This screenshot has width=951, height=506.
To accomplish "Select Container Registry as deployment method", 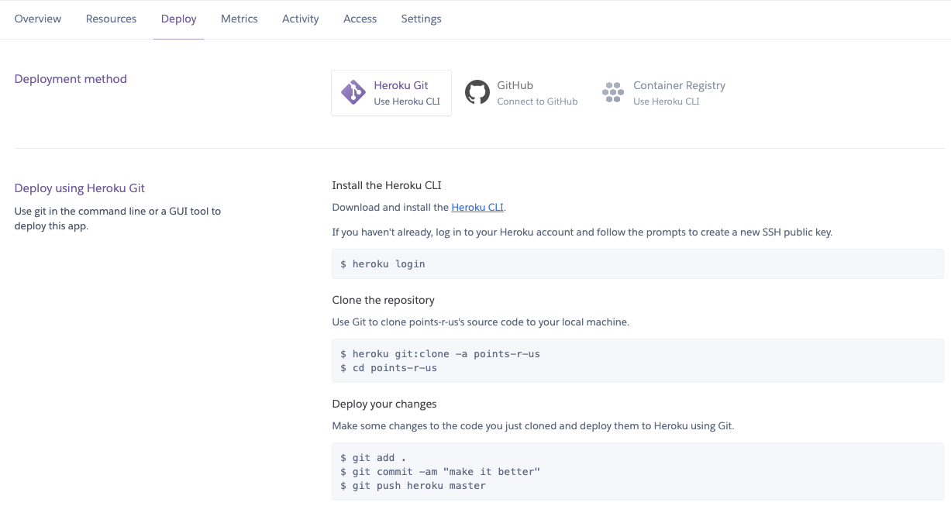I will (x=663, y=92).
